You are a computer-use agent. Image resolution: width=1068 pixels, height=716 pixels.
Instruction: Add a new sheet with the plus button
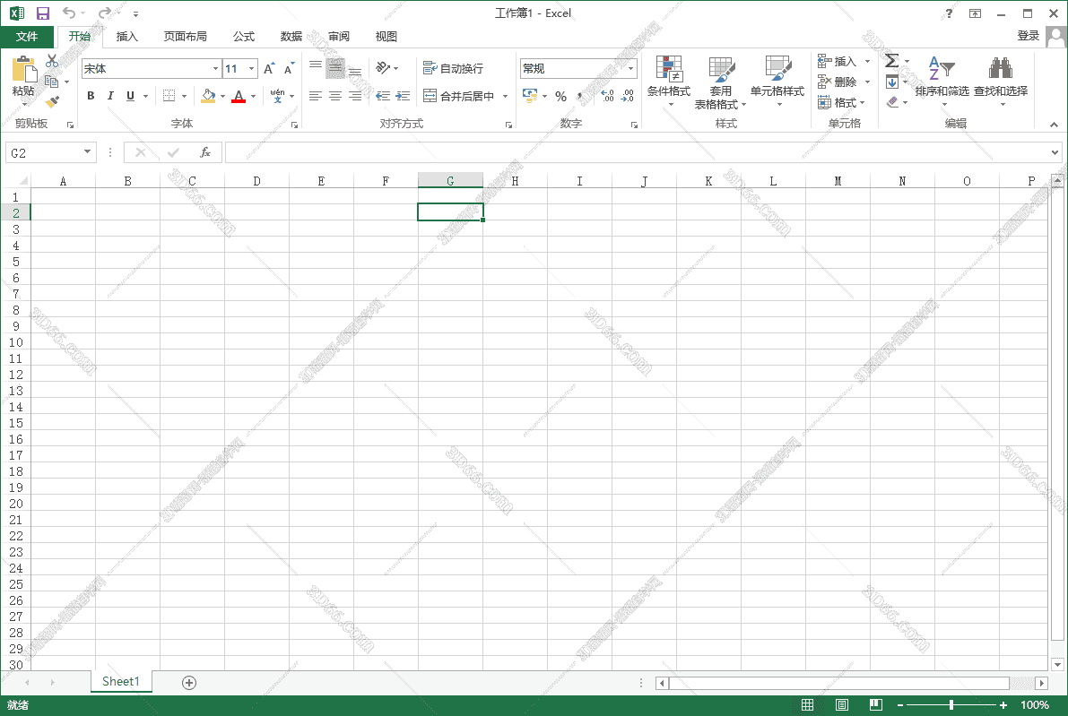coord(188,682)
